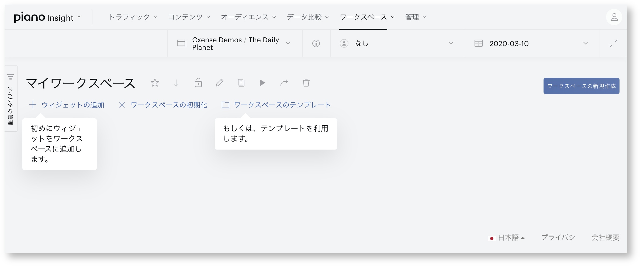Open the トラフィック menu
640x266 pixels.
tap(133, 17)
